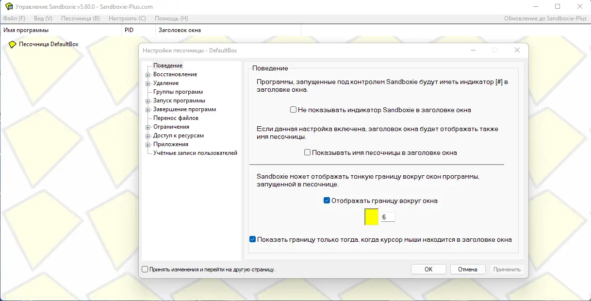
Task: Check 'Показывать имя песочницы в заголовке окна'
Action: click(x=307, y=152)
